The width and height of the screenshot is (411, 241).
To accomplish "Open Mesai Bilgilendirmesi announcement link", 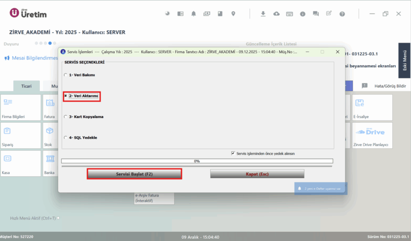I will click(35, 58).
